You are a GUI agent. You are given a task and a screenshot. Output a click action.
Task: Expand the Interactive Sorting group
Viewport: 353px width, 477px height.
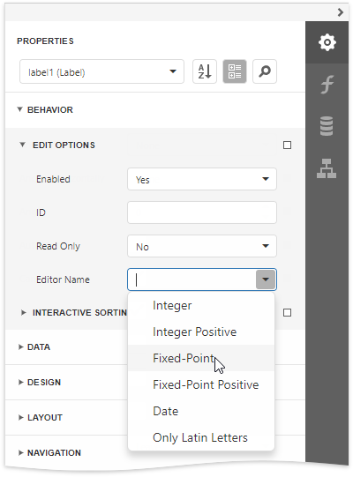coord(23,313)
